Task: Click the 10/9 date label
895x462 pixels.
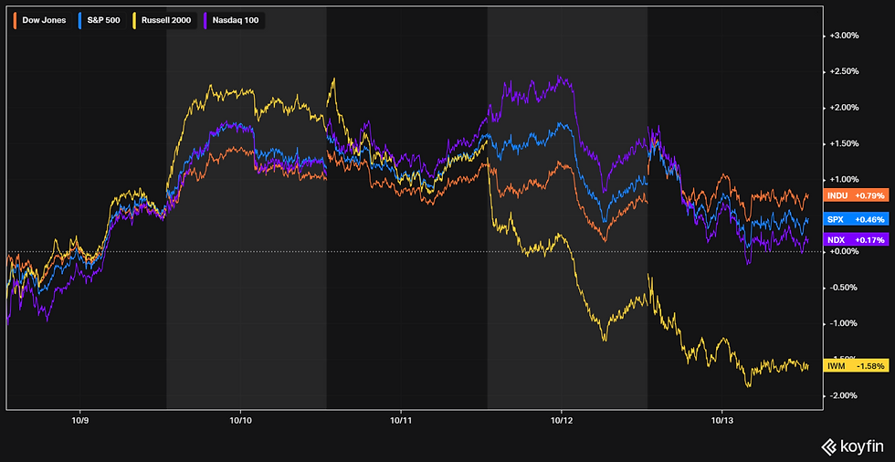Action: point(79,420)
